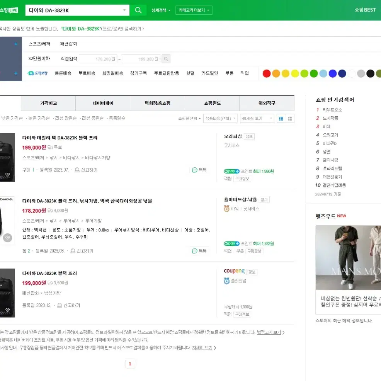This screenshot has width=381, height=381.
Task: Click the talk-talk chat icon for 율미티드샵 item
Action: pyautogui.click(x=194, y=251)
